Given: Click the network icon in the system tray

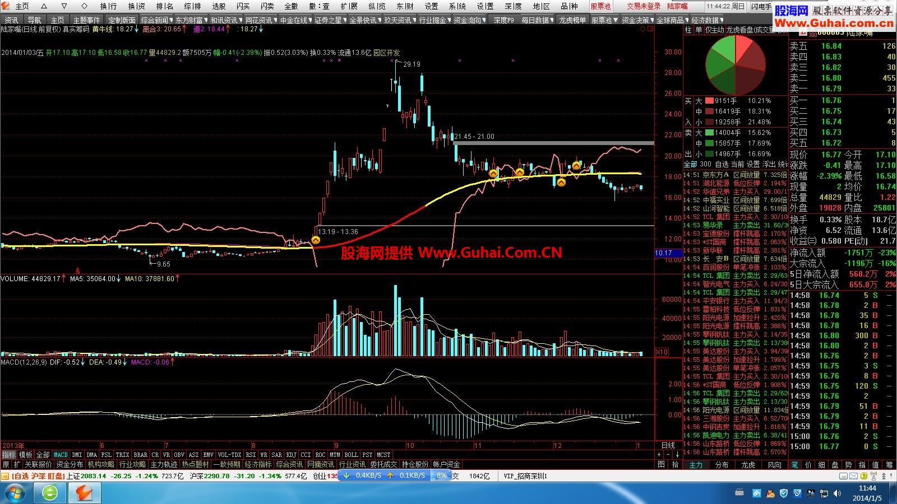Looking at the screenshot, I should (x=824, y=493).
